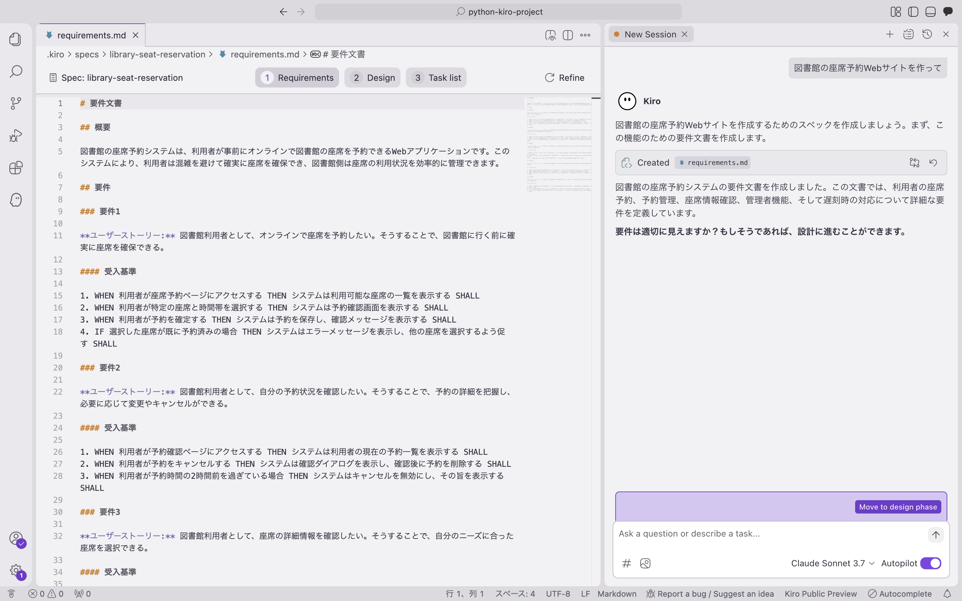Change the Markdown language mode
Viewport: 962px width, 601px height.
(x=617, y=594)
